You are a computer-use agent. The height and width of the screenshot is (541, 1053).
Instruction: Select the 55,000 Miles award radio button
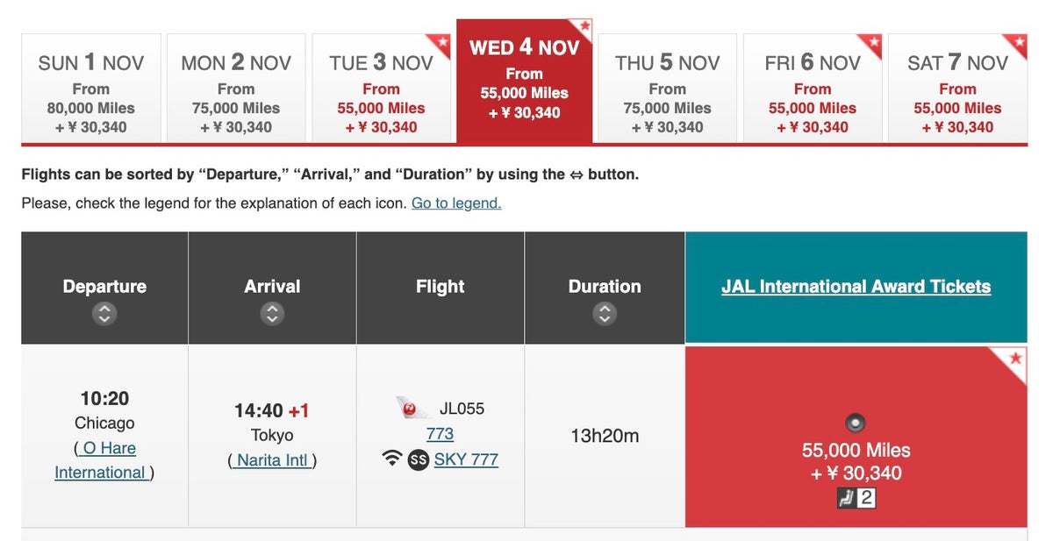coord(856,424)
